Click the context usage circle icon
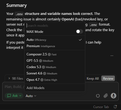Screen dimensions: 121x110 (x=98, y=96)
